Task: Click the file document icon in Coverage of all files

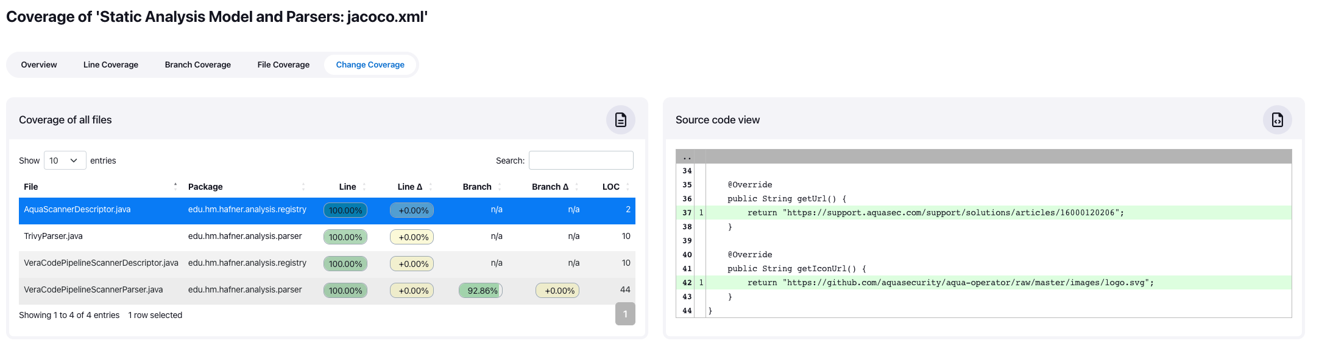Action: pyautogui.click(x=620, y=120)
